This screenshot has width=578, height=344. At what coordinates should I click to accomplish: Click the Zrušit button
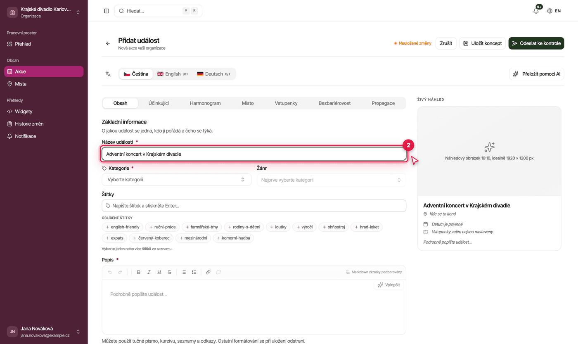pos(446,43)
